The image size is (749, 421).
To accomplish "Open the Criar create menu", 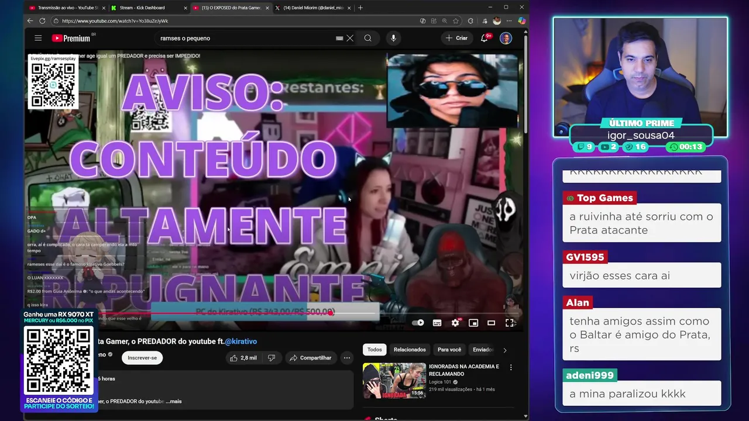I will tap(456, 38).
